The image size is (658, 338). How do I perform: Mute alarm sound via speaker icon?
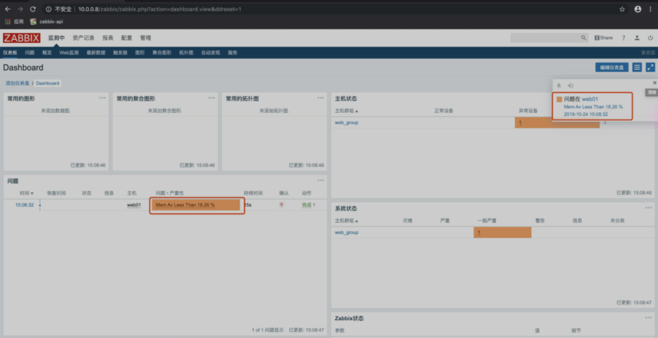click(571, 85)
